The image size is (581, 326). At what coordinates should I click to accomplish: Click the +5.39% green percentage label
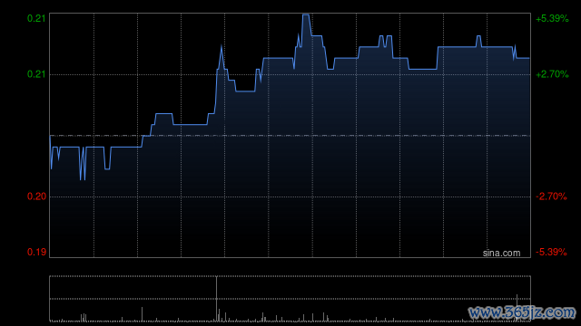[552, 18]
